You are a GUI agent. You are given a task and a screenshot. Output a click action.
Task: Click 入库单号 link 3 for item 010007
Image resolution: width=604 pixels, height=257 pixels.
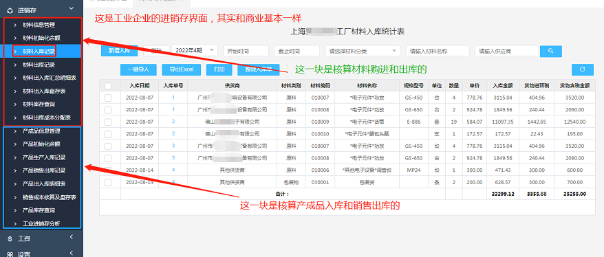173,146
